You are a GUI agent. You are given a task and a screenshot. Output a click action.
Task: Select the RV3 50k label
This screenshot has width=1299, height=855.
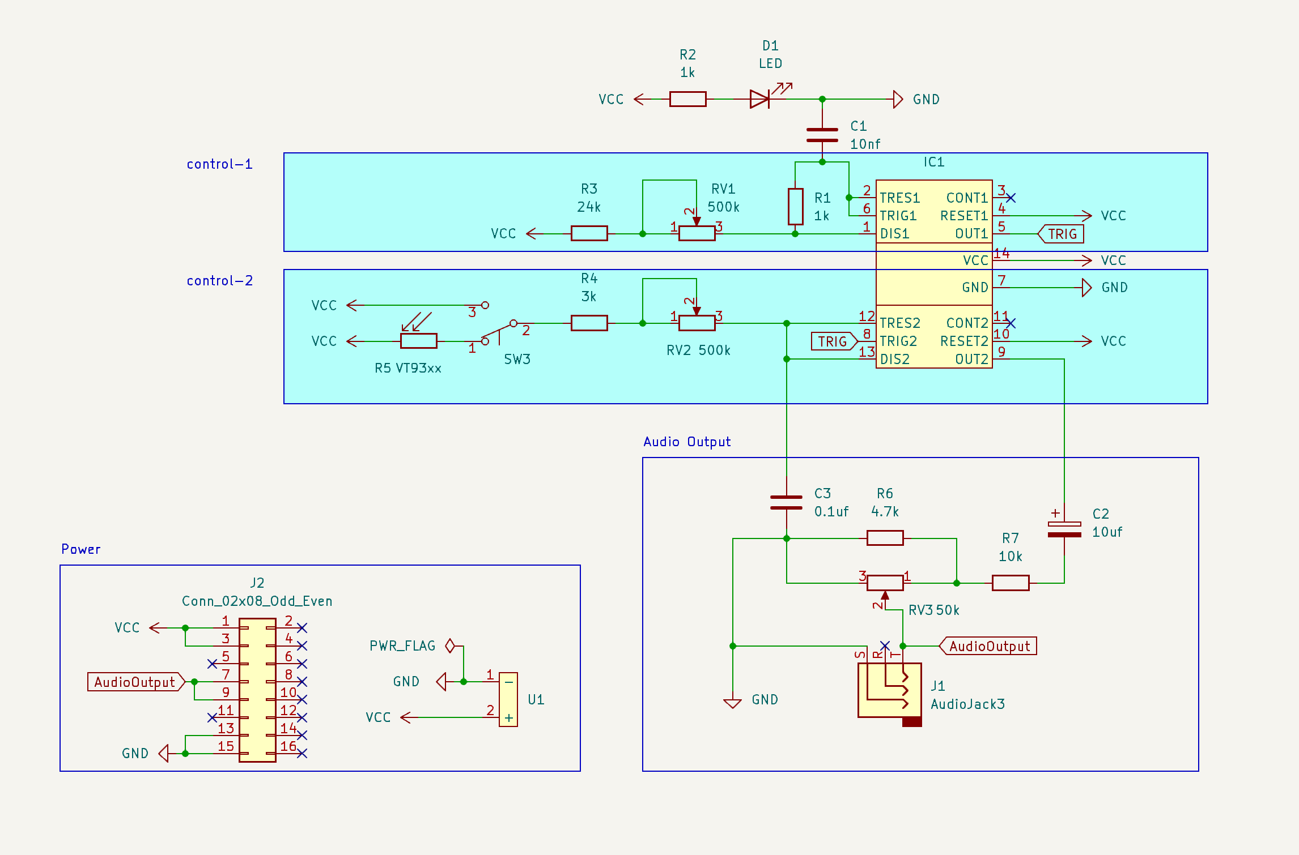click(934, 610)
